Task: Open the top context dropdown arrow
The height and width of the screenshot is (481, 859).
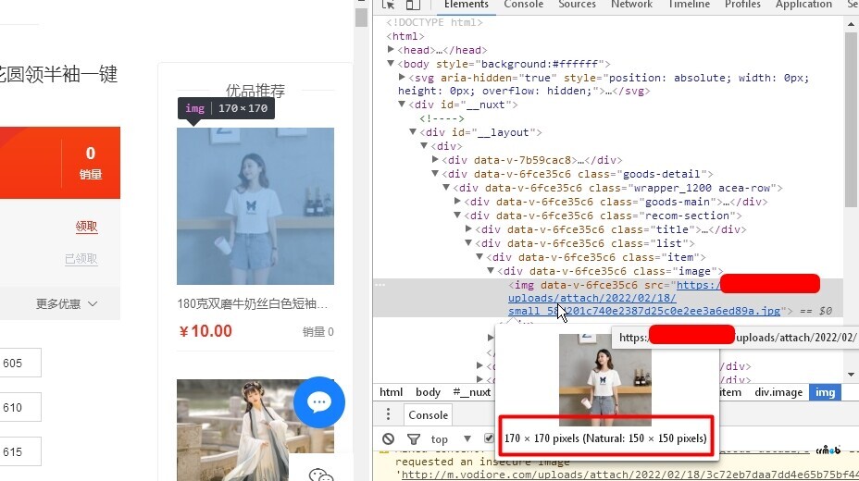Action: click(467, 438)
